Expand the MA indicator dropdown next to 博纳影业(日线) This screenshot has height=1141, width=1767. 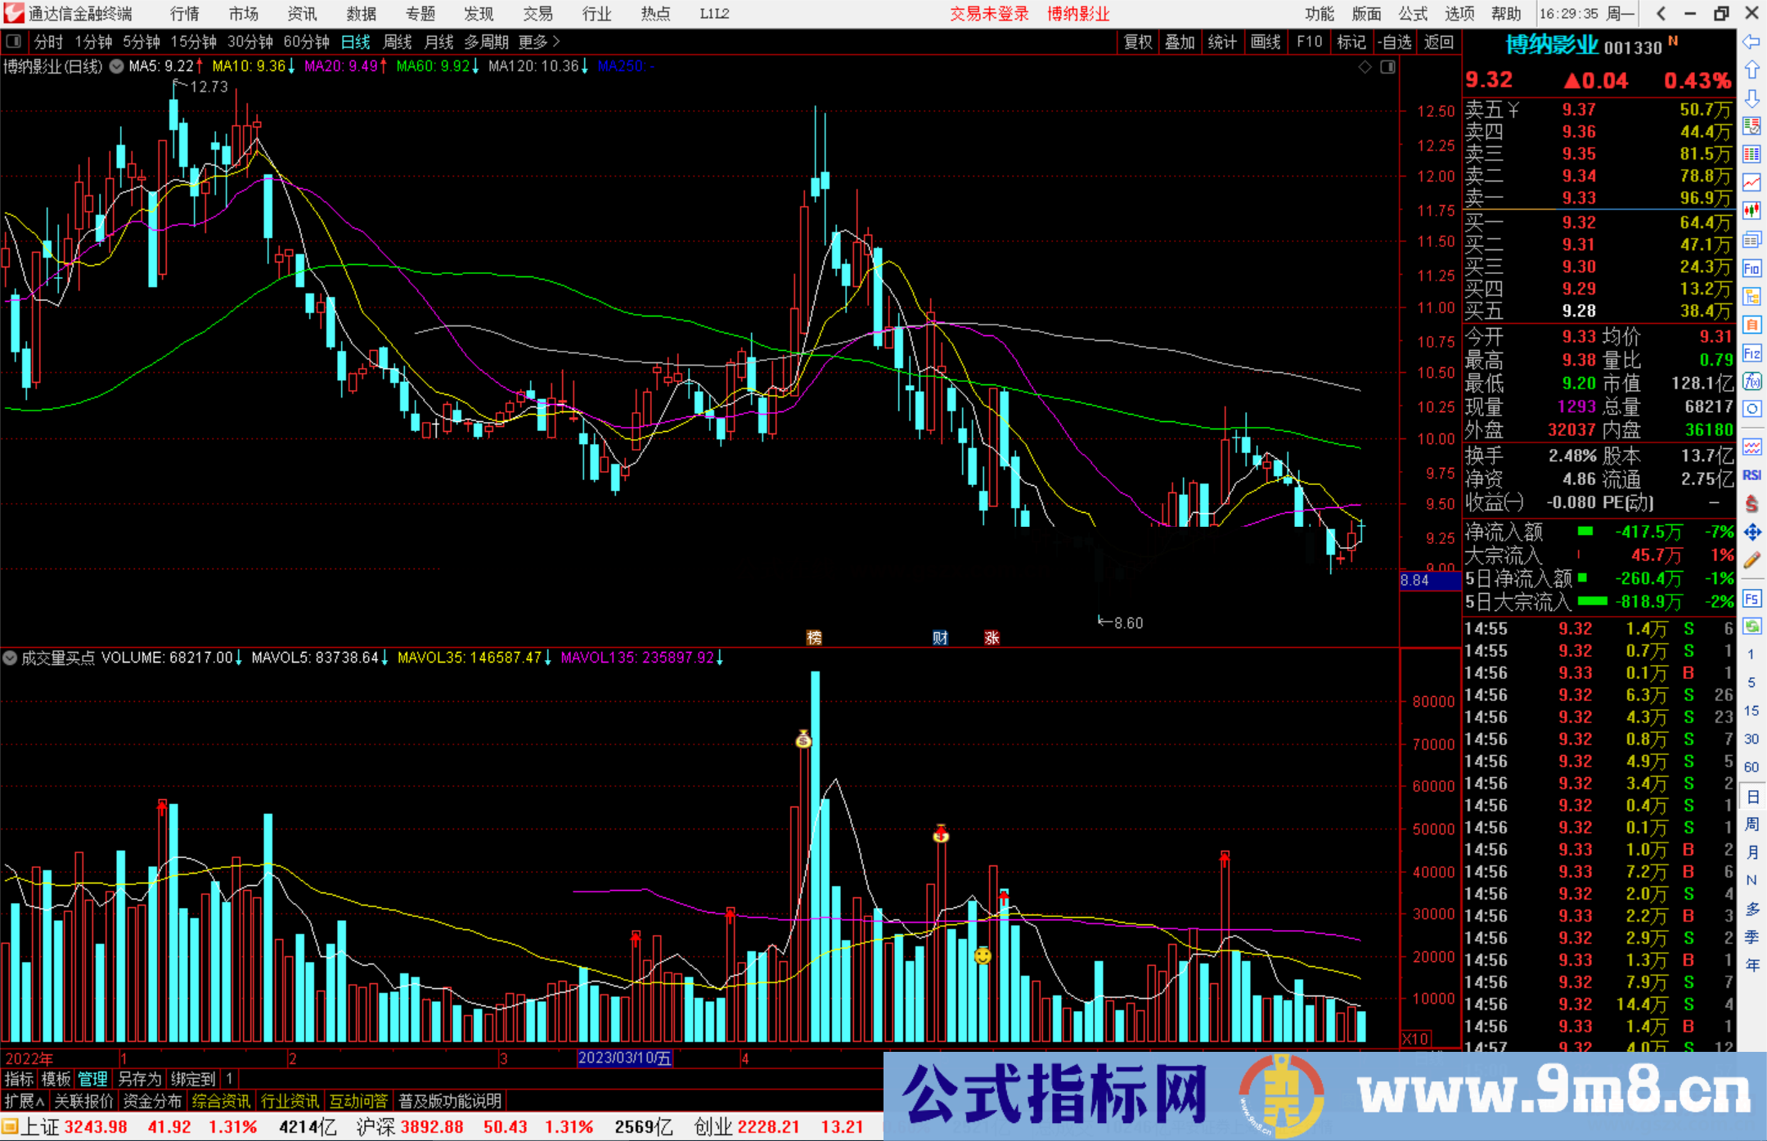(117, 66)
